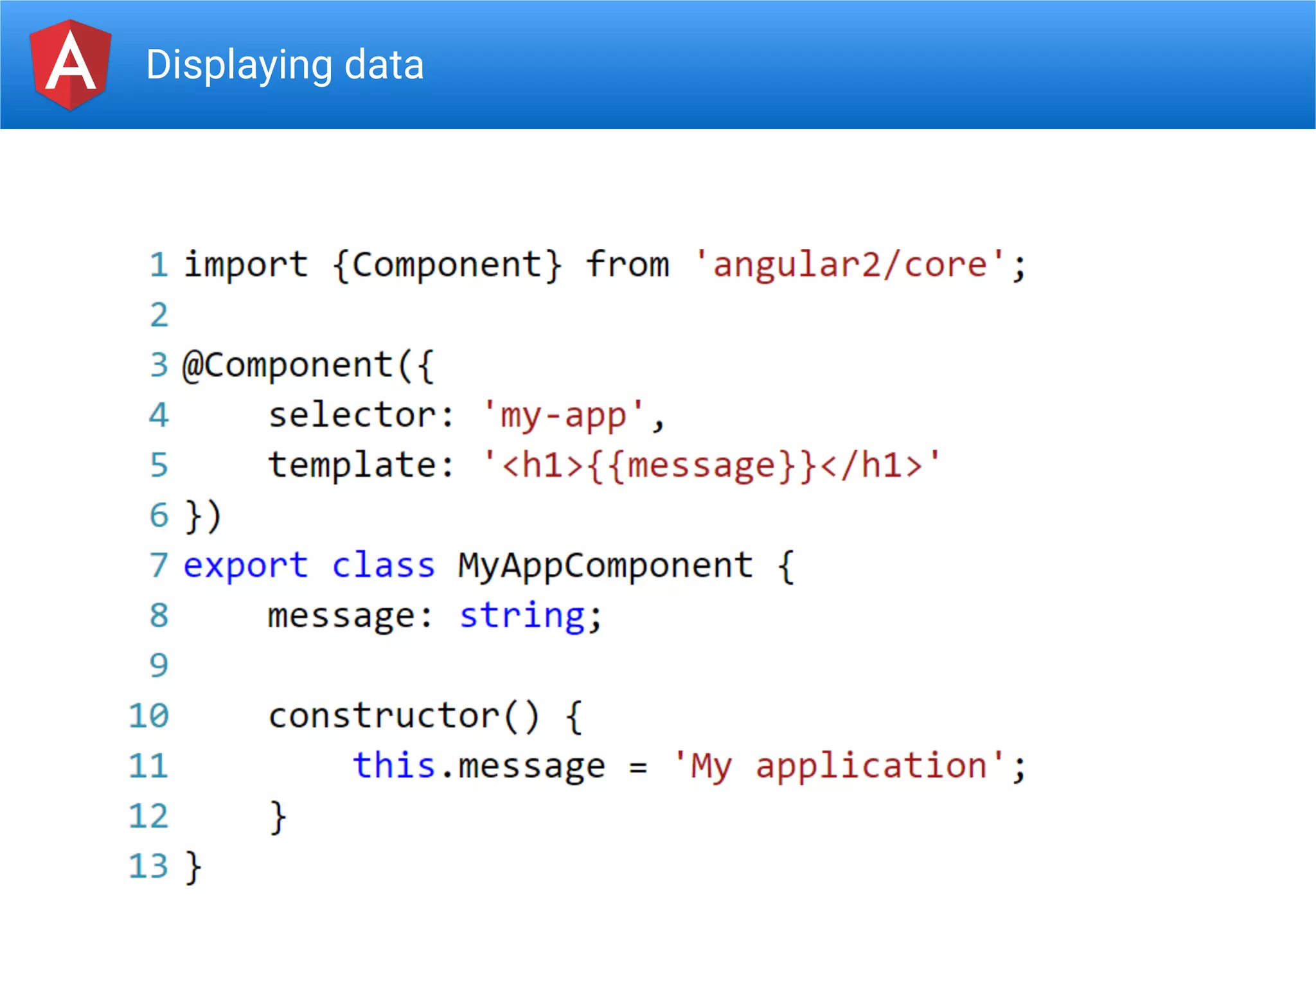Click the 'Displaying data' slide title
Screen dimensions: 1316x987
[285, 65]
